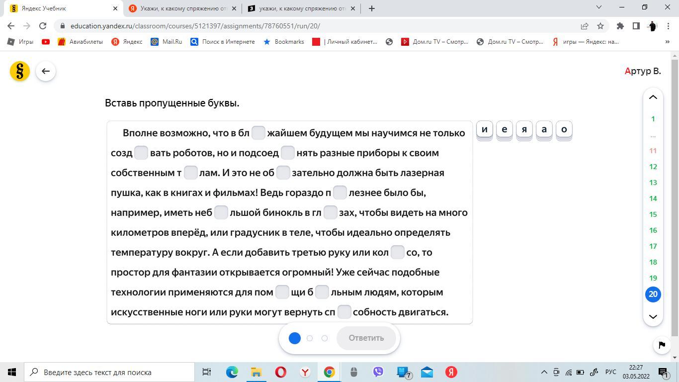679x382 pixels.
Task: Click the Yandex Uchebnik § logo
Action: click(x=20, y=71)
